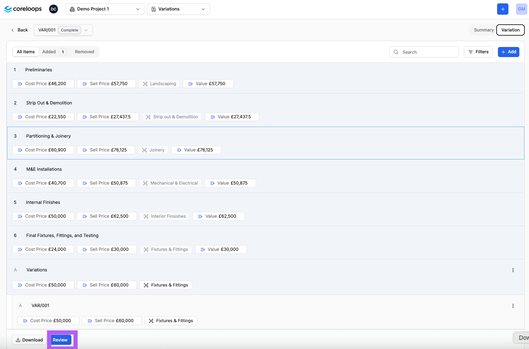Screen dimensions: 529x349
Task: Click the blue plus icon in header
Action: click(503, 9)
